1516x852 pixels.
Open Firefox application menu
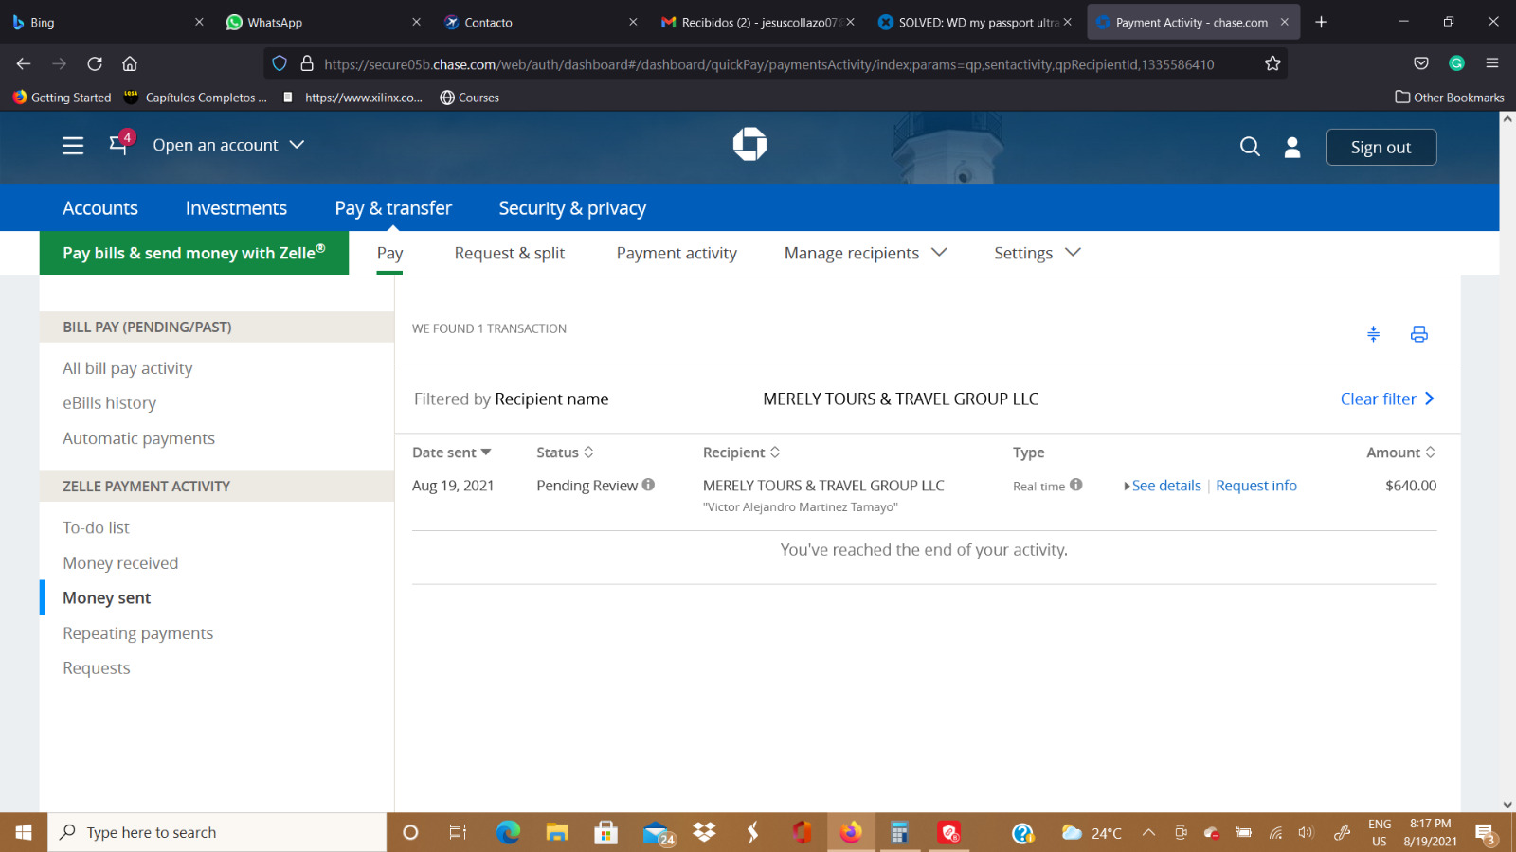(x=1492, y=63)
